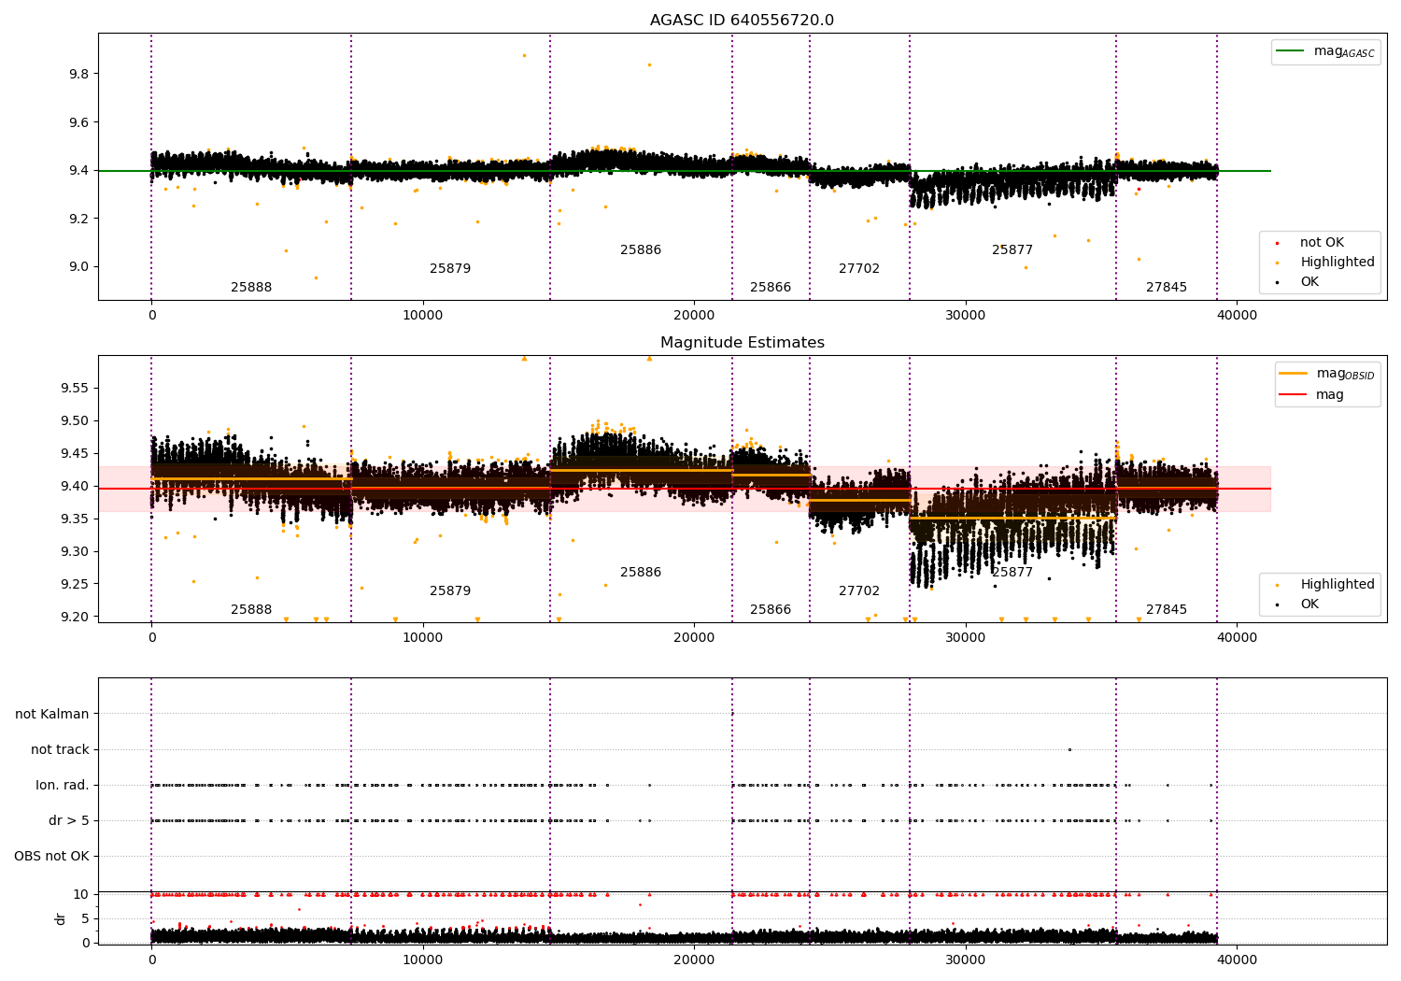
Task: Click the 9.50 y-axis tick label
Action: coord(75,420)
